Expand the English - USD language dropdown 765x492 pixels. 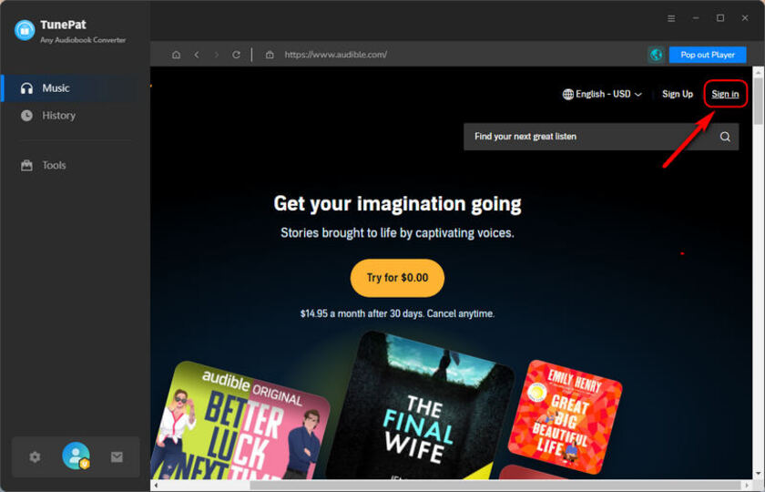click(602, 94)
